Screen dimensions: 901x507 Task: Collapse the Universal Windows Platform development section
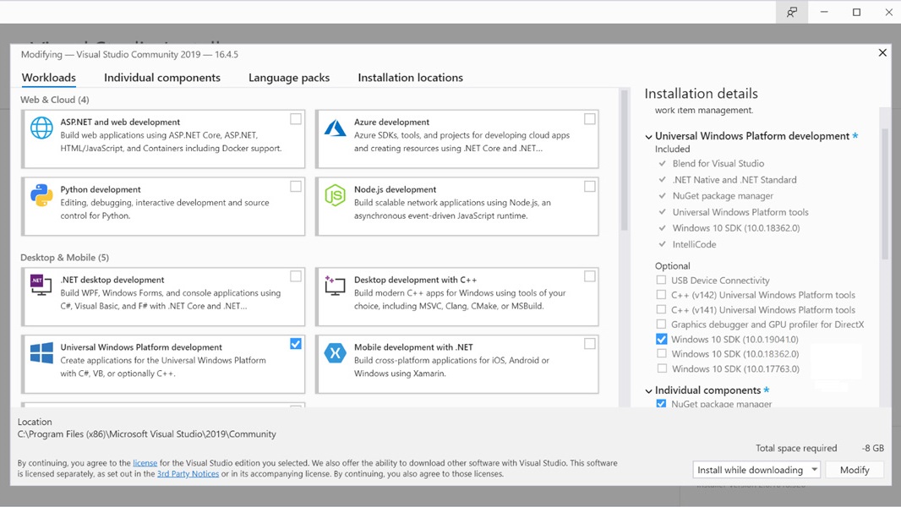click(647, 135)
